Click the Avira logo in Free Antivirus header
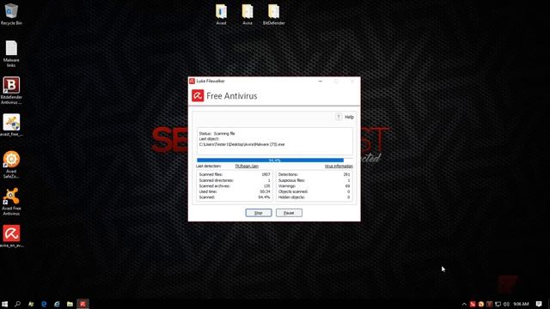 pos(198,95)
